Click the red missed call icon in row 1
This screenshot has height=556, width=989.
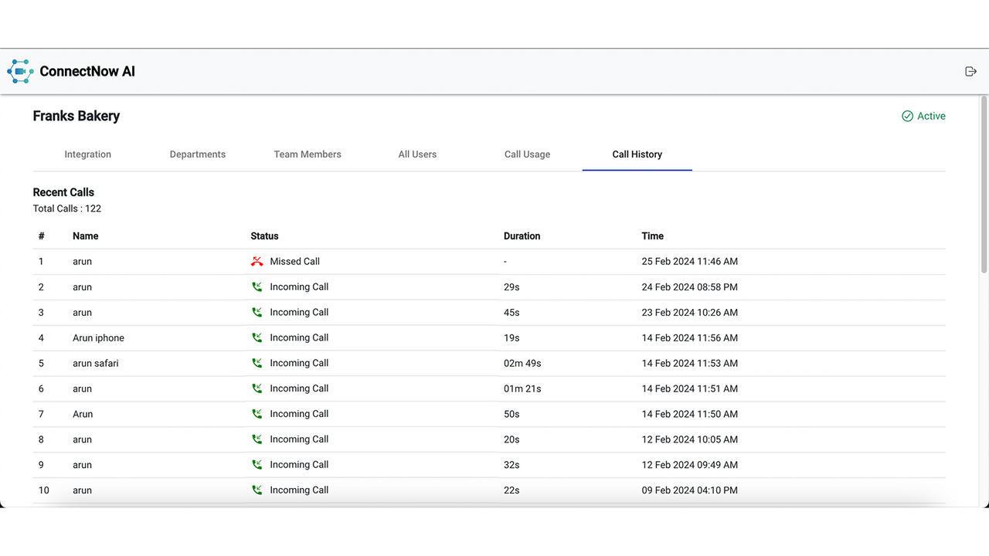point(257,262)
